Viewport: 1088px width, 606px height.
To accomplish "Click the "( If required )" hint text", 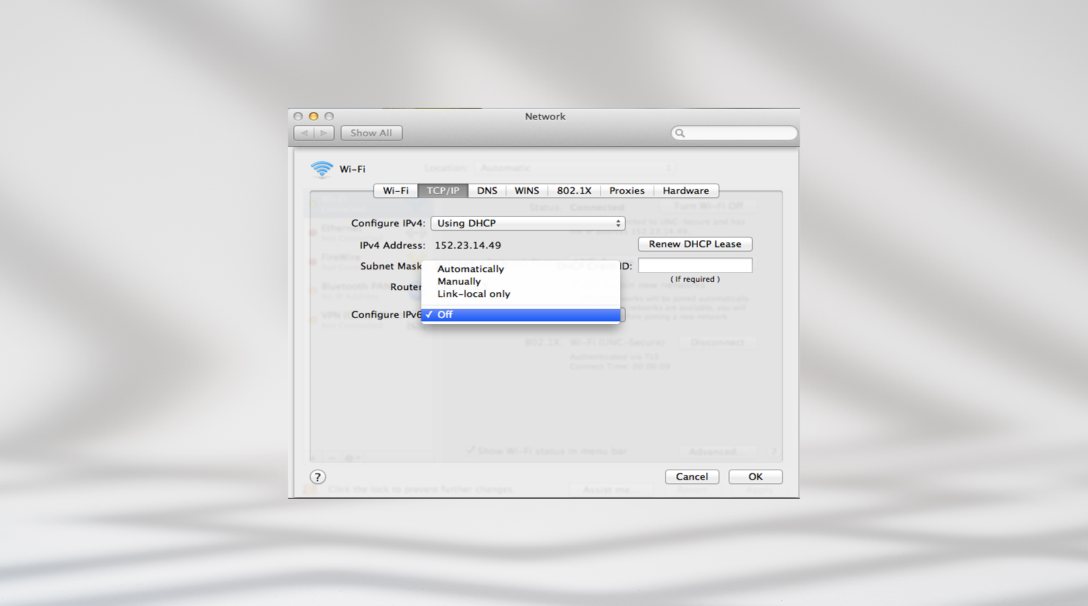I will pyautogui.click(x=695, y=279).
